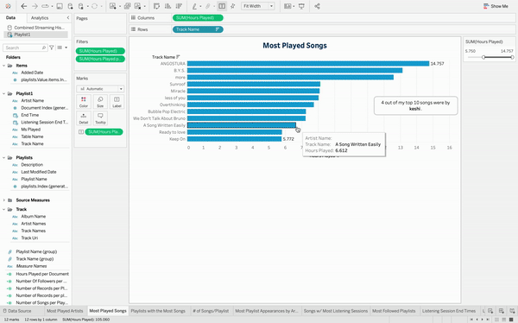Viewport: 518px width, 323px height.
Task: Click the Clear sheet icon
Action: tap(137, 6)
